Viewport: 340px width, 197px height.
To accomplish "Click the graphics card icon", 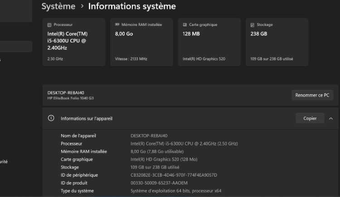I will 185,25.
